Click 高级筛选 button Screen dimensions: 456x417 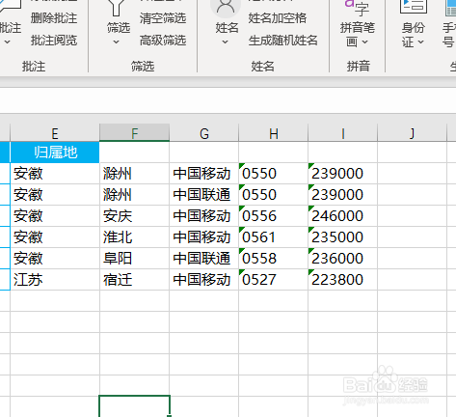[x=163, y=41]
